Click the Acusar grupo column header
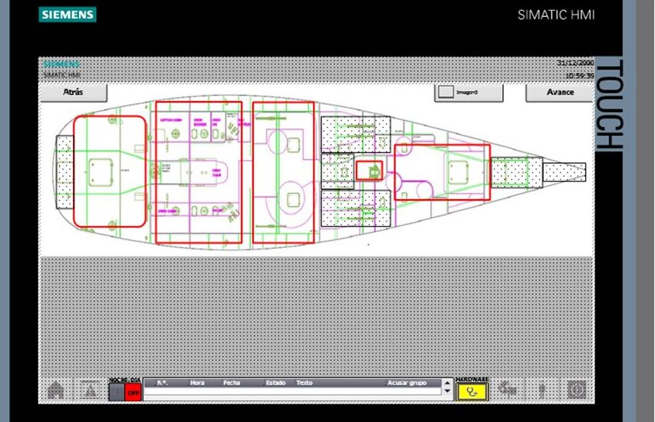This screenshot has height=422, width=655. (x=406, y=383)
